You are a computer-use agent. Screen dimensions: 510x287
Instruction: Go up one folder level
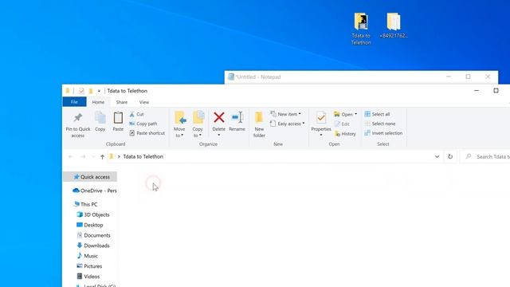(x=102, y=157)
